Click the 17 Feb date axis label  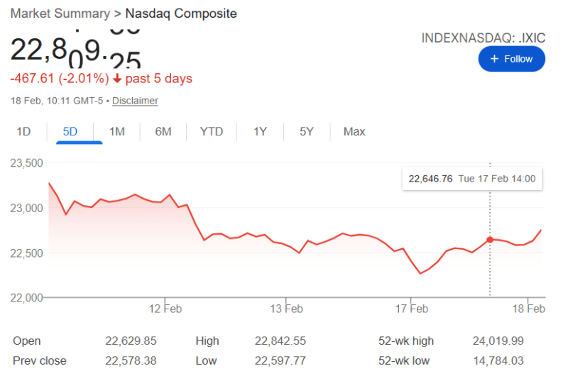pos(412,309)
